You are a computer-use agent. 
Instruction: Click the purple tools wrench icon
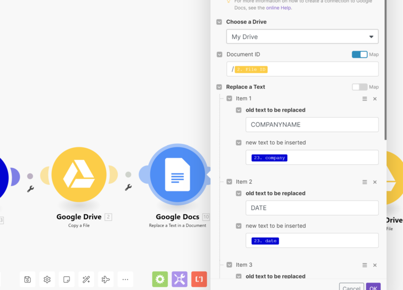click(179, 279)
